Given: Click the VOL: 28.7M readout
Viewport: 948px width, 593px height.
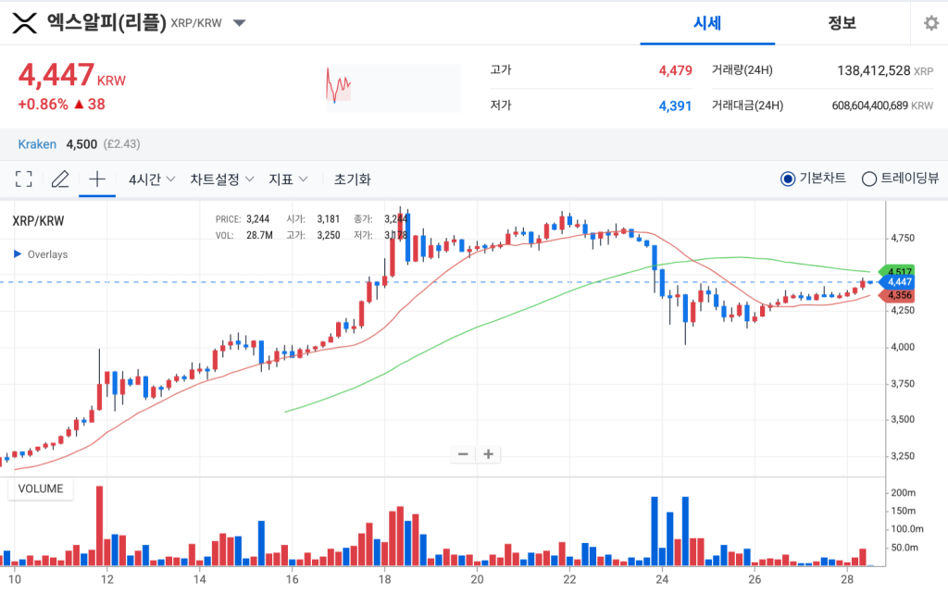Looking at the screenshot, I should [x=243, y=235].
